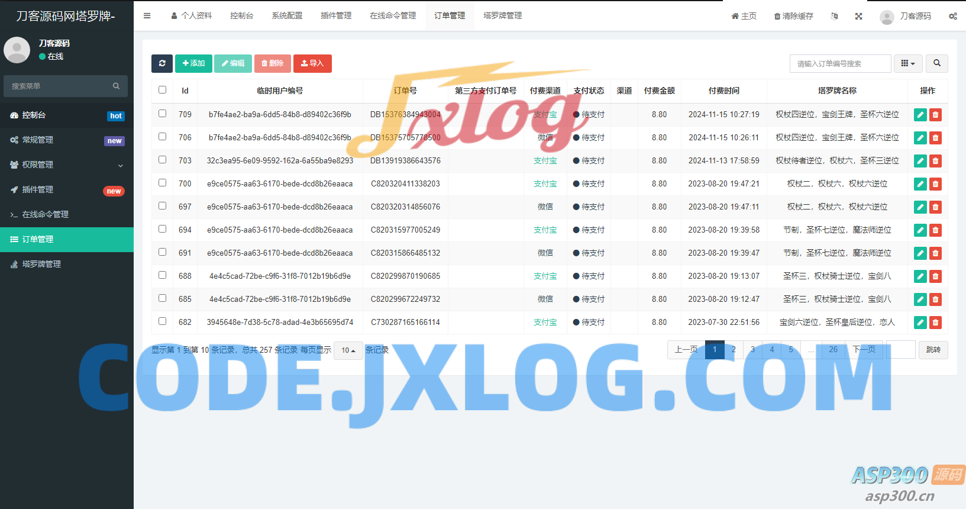Screen dimensions: 966x509
Task: Switch to the 塔罗牌管理 tab
Action: [502, 15]
